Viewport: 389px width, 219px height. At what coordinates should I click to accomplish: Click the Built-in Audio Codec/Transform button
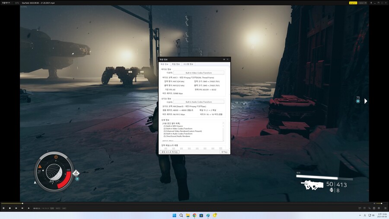199,102
